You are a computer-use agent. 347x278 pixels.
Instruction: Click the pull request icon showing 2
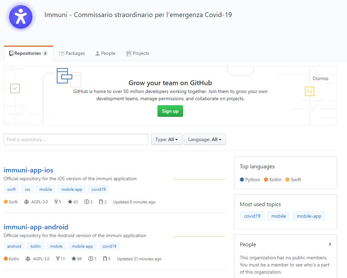[101, 202]
